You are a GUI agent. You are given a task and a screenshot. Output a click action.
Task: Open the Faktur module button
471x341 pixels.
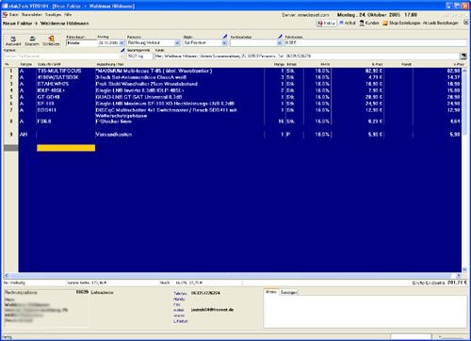click(x=327, y=24)
